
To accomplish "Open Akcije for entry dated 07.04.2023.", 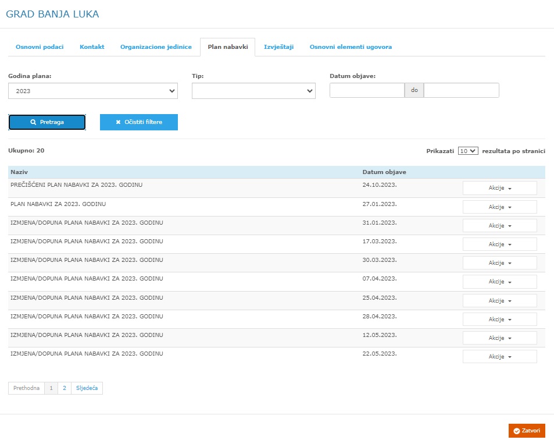I will tap(500, 282).
